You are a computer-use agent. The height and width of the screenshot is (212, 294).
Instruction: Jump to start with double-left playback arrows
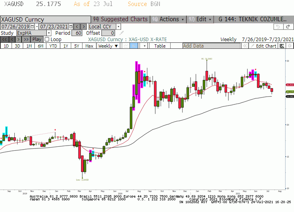coord(4,40)
